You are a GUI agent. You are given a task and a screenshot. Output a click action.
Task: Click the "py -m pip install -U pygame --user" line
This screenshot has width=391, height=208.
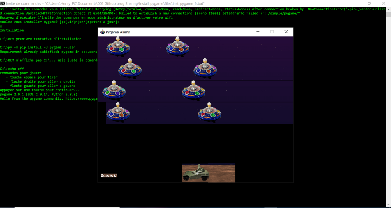click(38, 47)
